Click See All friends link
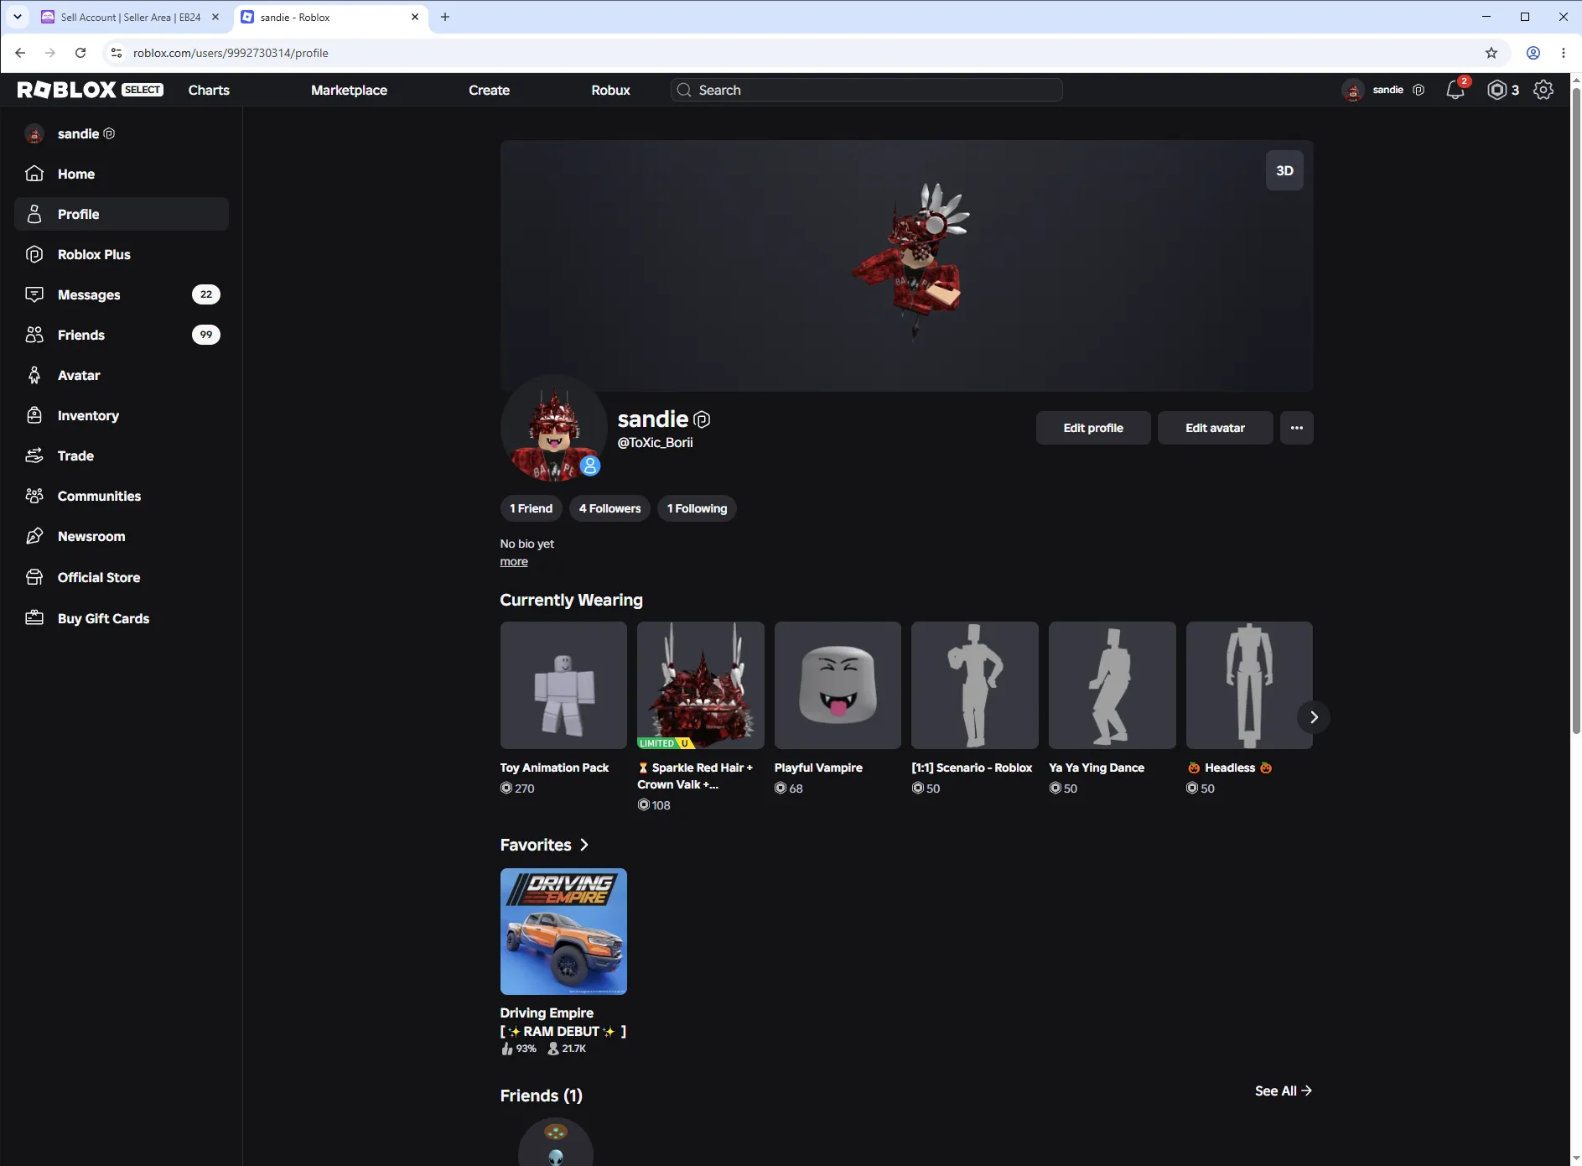This screenshot has height=1166, width=1582. click(x=1283, y=1091)
